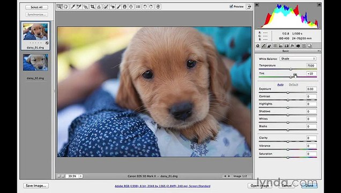Screen dimensions: 341x193
Task: Switch to the Presets tab
Action: pos(304,46)
